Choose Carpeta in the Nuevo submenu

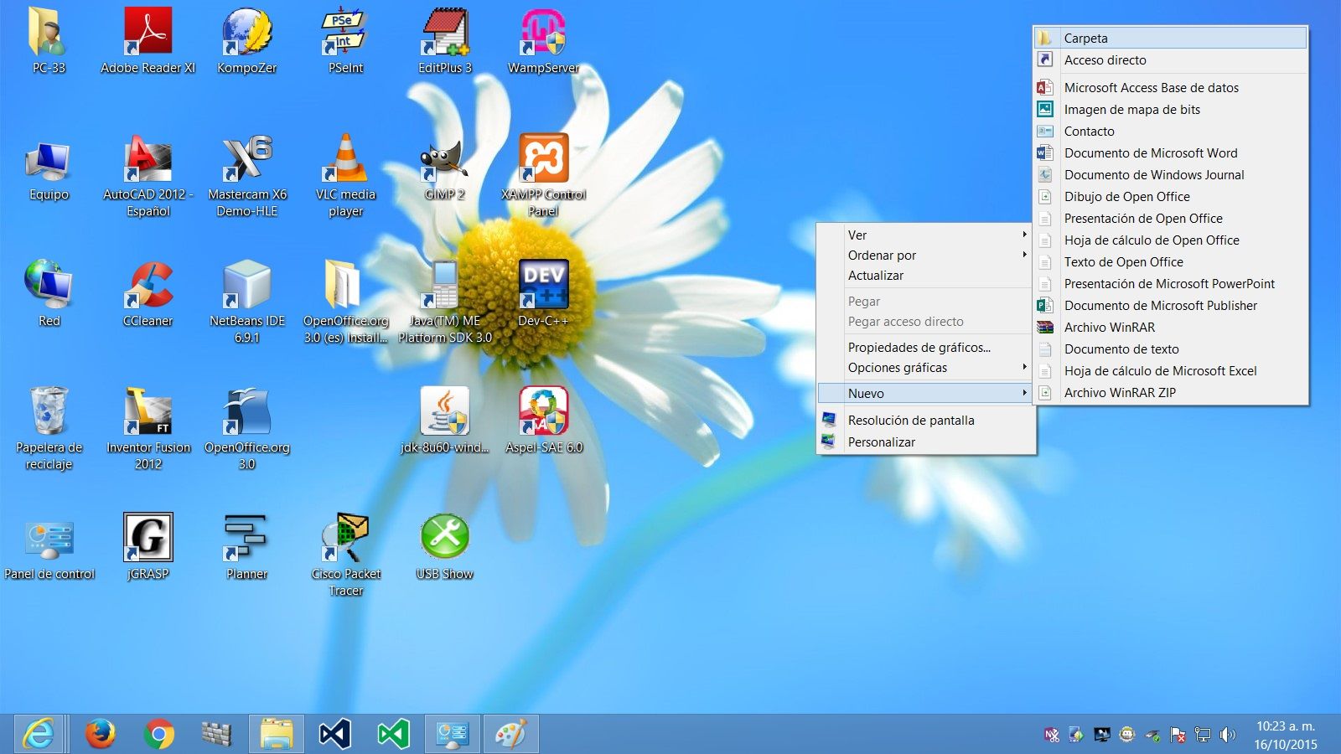click(1086, 39)
